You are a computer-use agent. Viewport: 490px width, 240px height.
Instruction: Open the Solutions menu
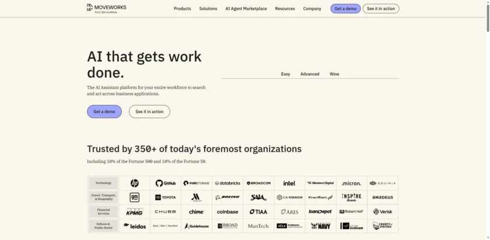(208, 9)
